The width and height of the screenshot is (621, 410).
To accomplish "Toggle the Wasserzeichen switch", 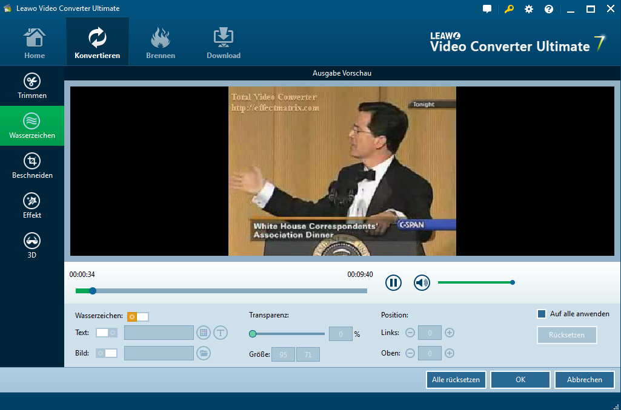I will point(138,317).
